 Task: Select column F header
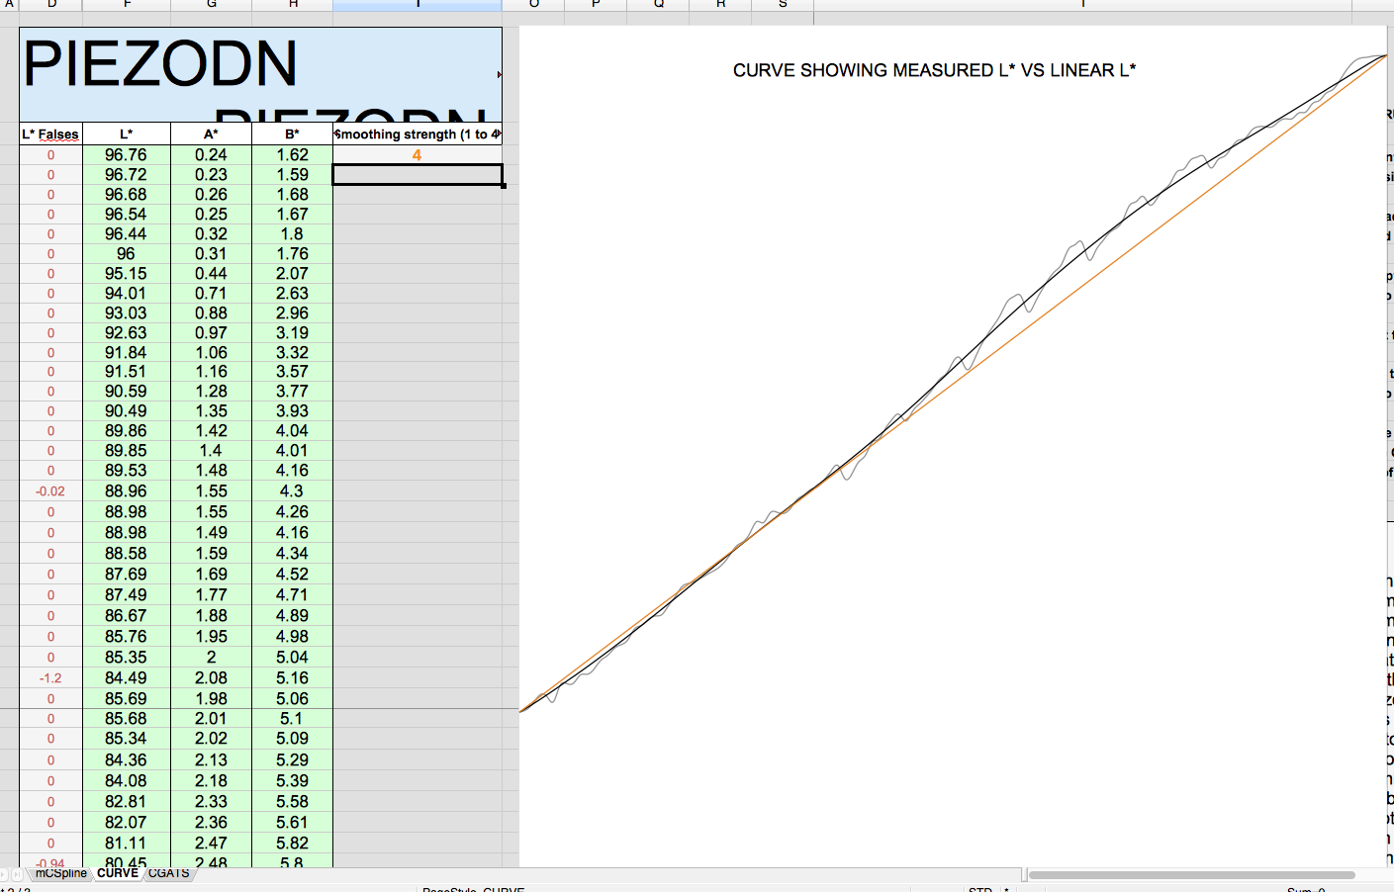[127, 5]
